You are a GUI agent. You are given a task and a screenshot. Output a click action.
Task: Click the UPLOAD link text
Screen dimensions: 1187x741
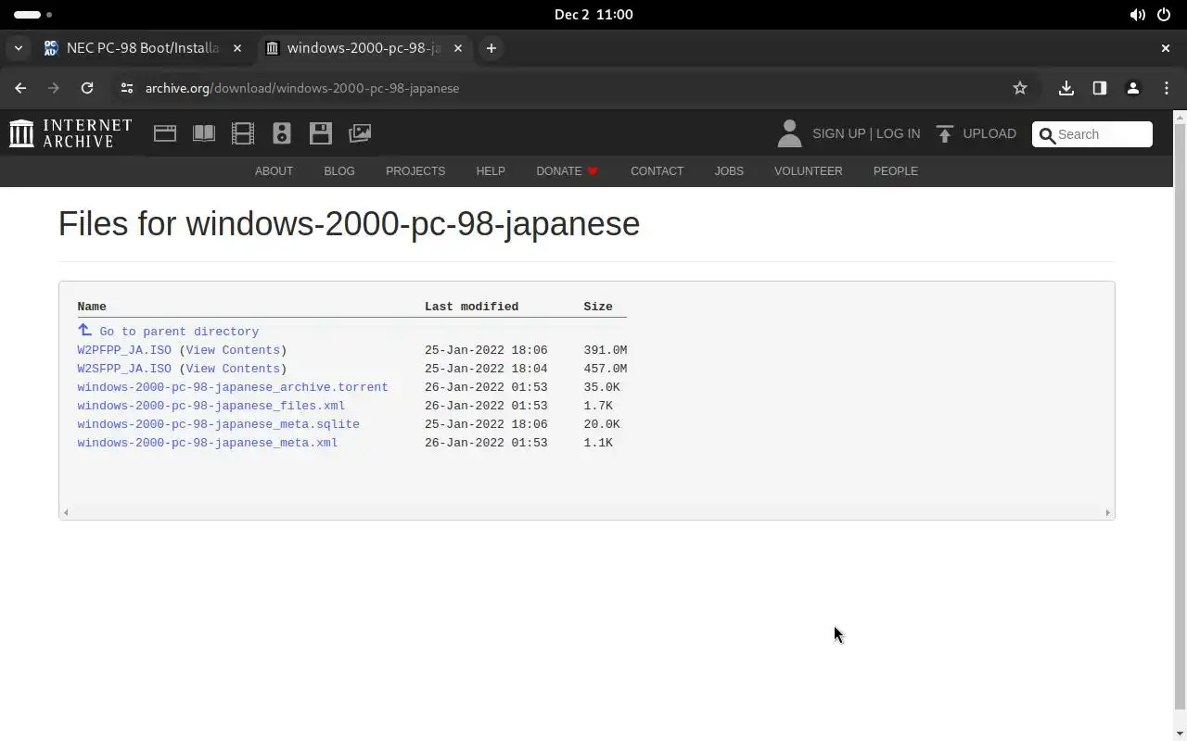[989, 133]
